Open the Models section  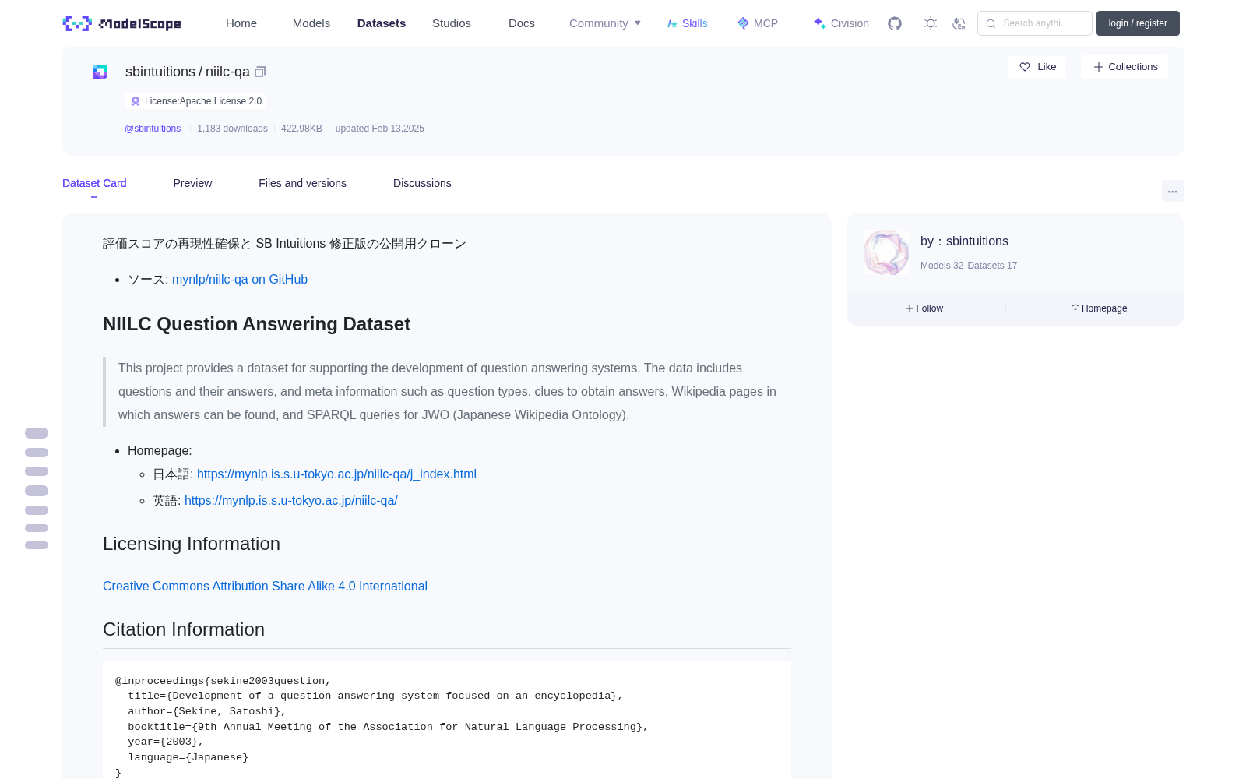pyautogui.click(x=311, y=23)
